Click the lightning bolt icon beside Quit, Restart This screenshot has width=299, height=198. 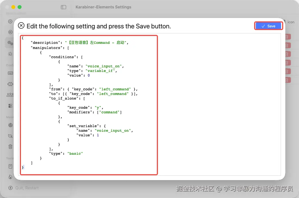pos(10,188)
